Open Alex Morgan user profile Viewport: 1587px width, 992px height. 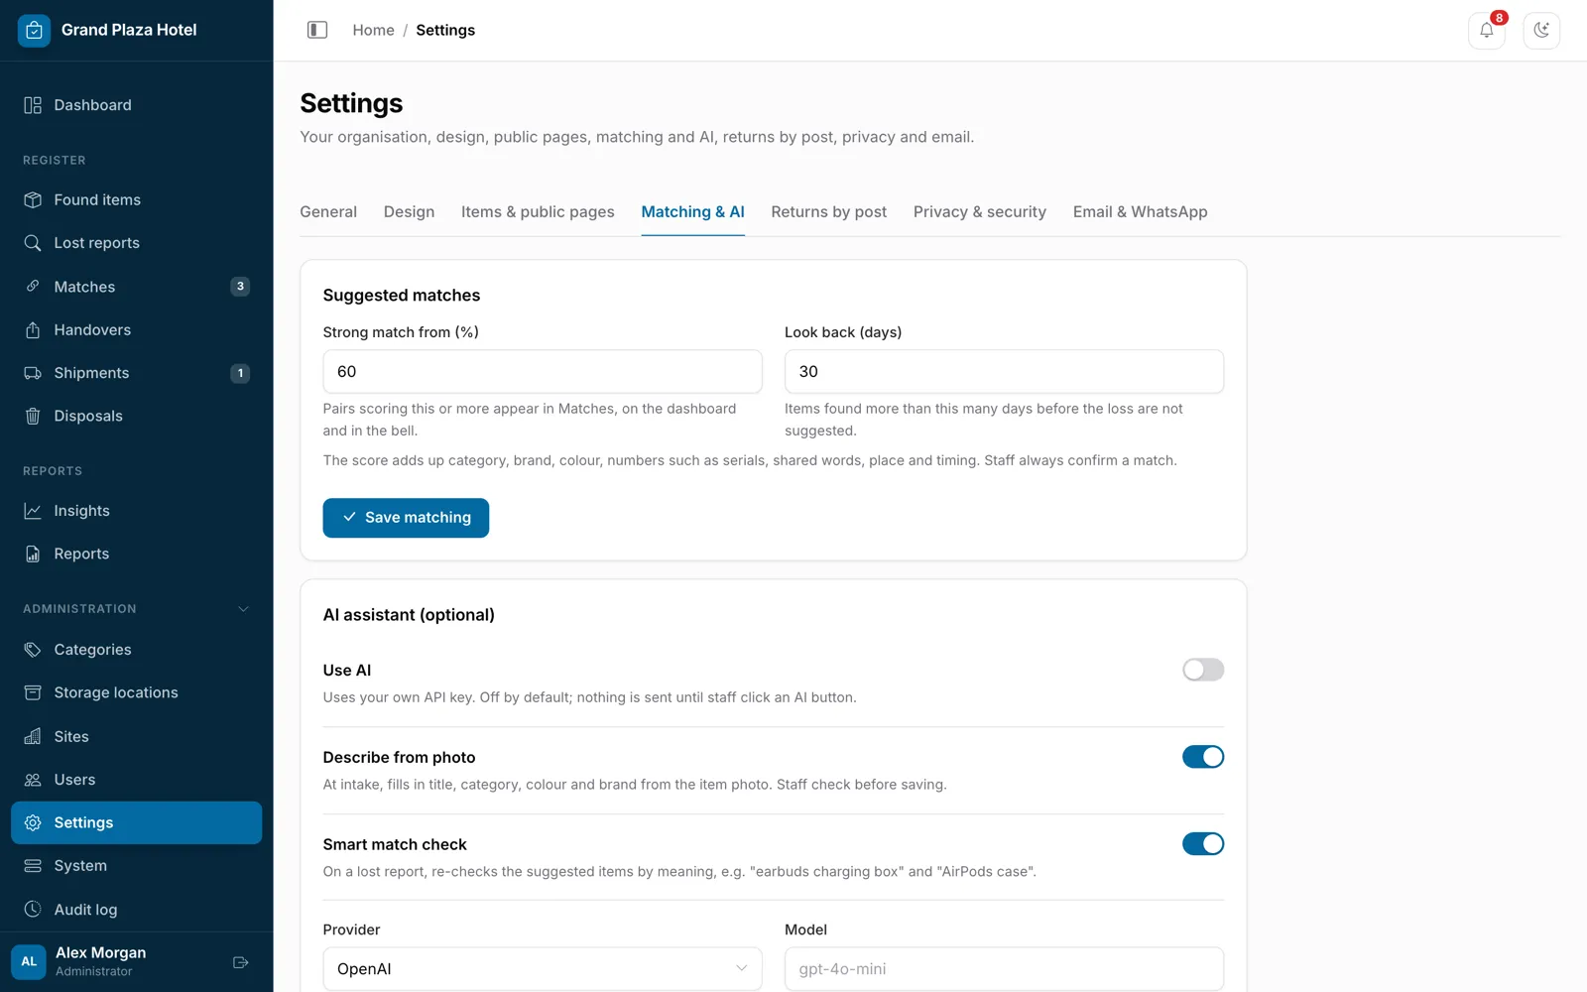tap(100, 961)
